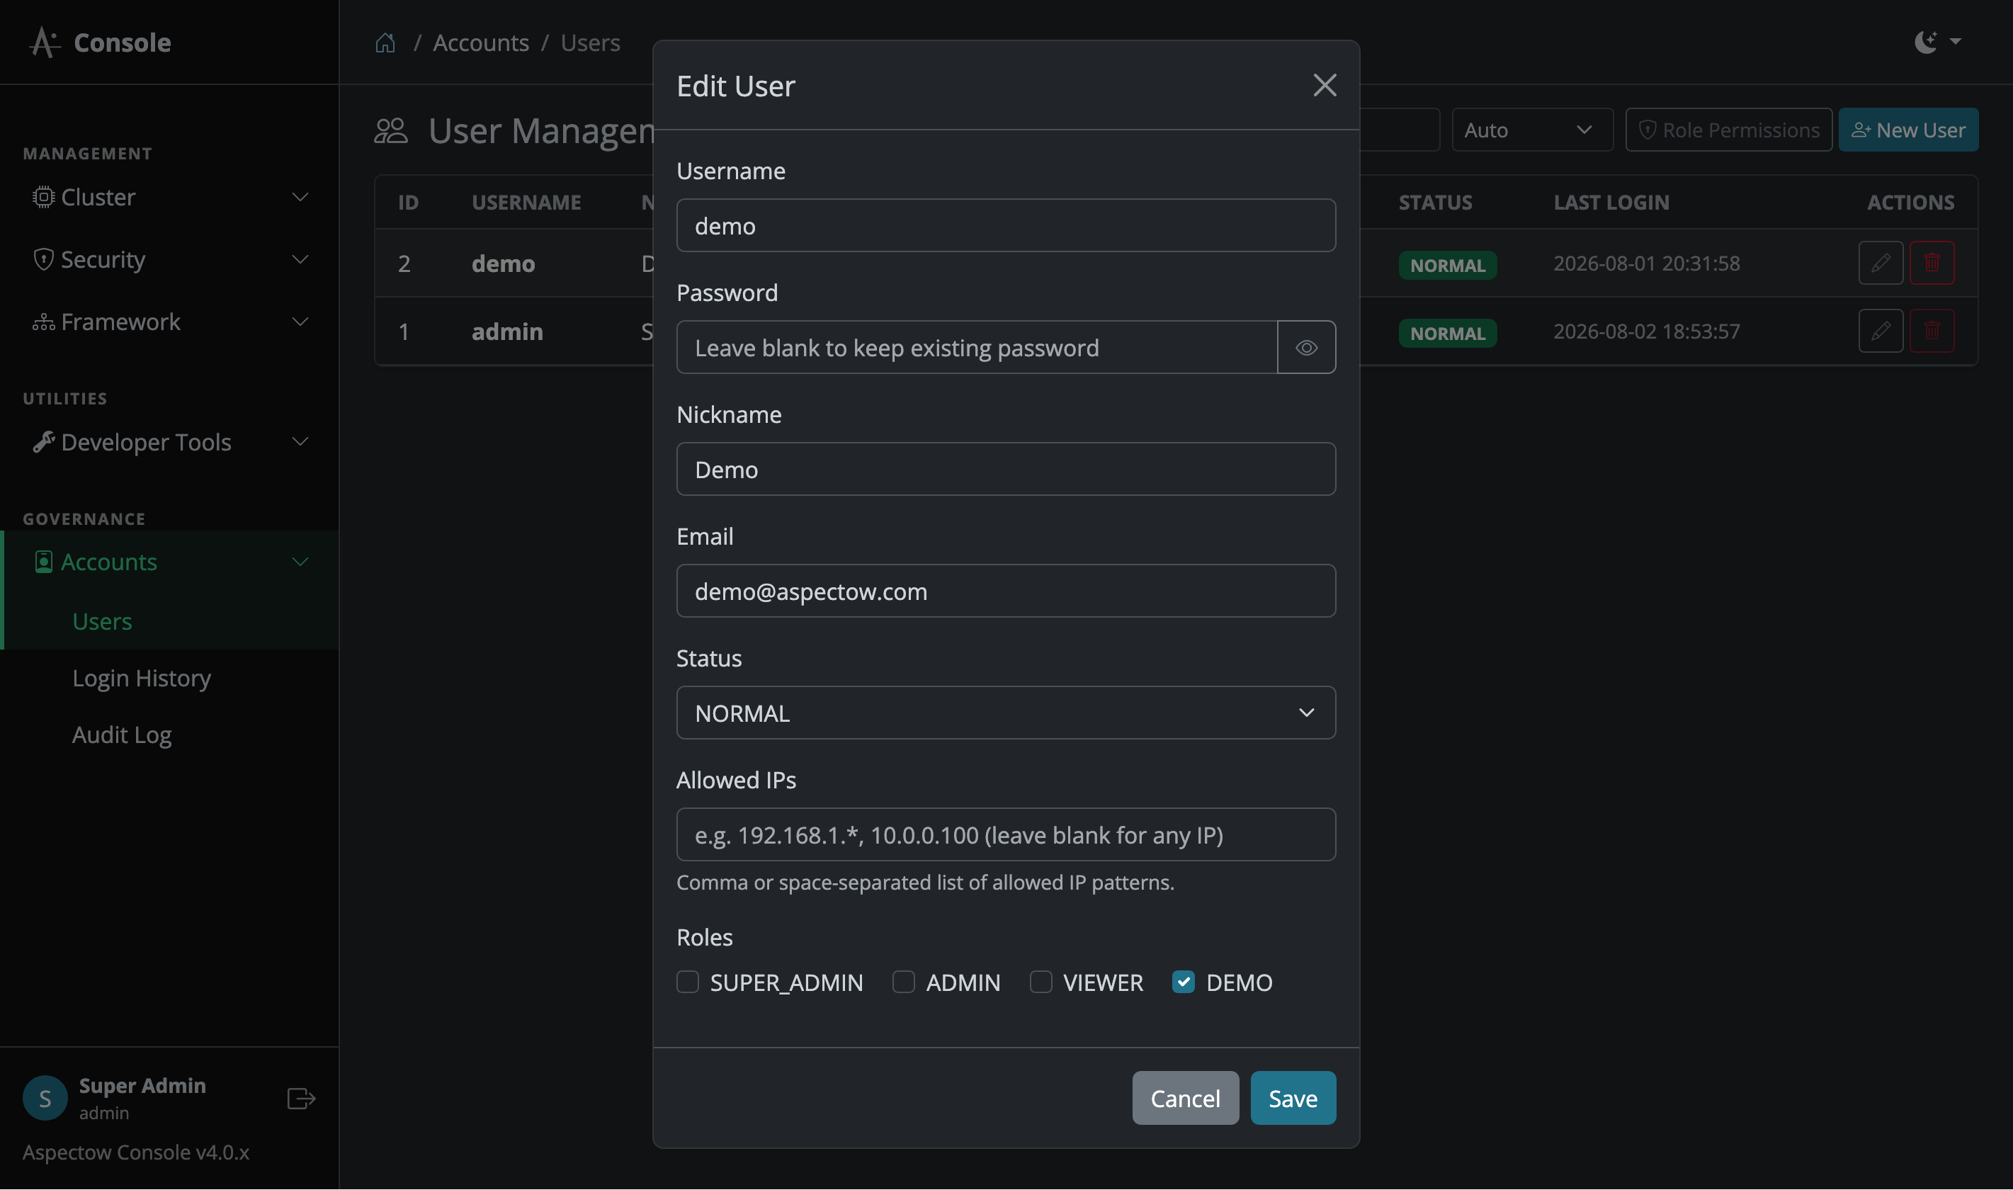Click the Security shield icon in sidebar
Screen dimensions: 2013x1190
43,260
